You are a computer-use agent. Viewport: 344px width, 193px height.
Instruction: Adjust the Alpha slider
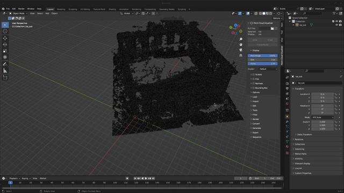(x=263, y=64)
